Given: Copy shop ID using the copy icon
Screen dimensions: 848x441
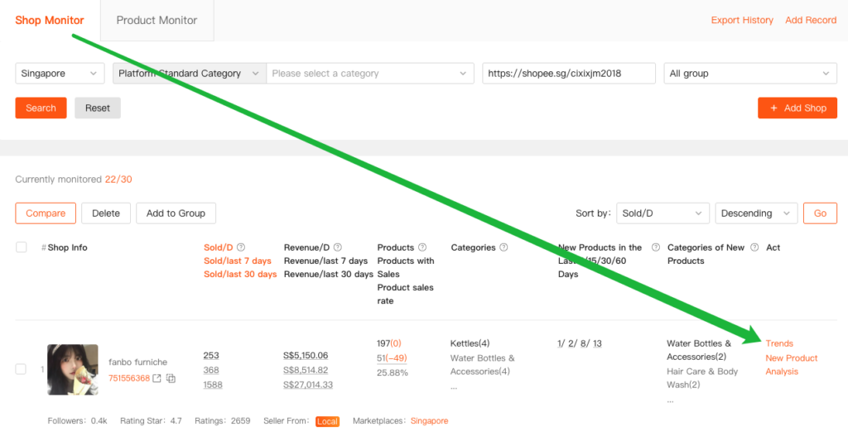Looking at the screenshot, I should click(171, 379).
